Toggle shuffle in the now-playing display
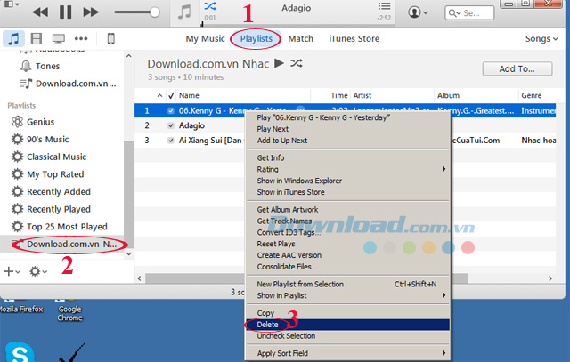 point(210,6)
